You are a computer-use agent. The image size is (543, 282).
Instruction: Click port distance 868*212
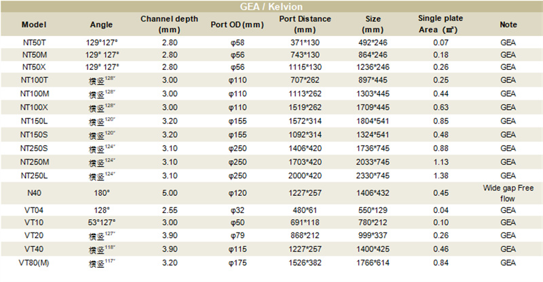[x=305, y=235]
